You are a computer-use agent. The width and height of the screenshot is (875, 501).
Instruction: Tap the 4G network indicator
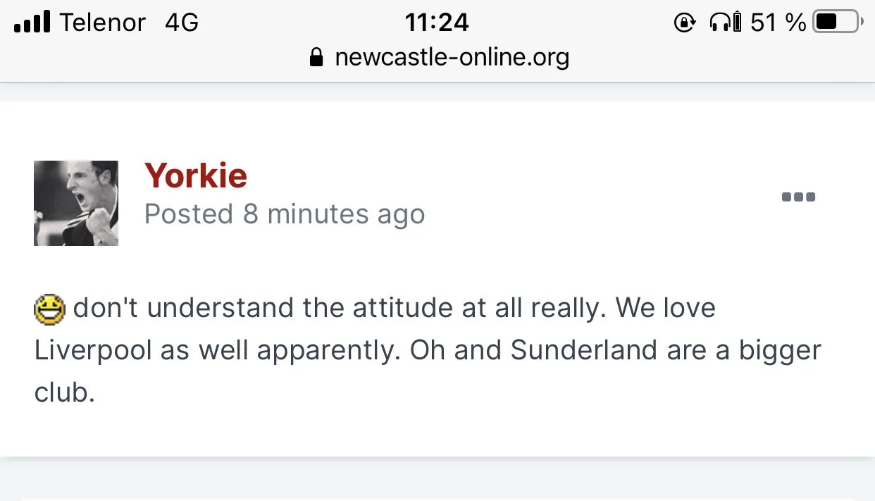point(182,23)
